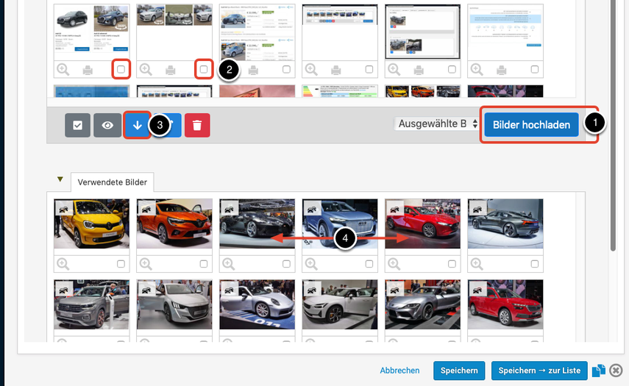The height and width of the screenshot is (386, 629).
Task: Click magnifier under the blue Audi image
Action: pos(311,263)
